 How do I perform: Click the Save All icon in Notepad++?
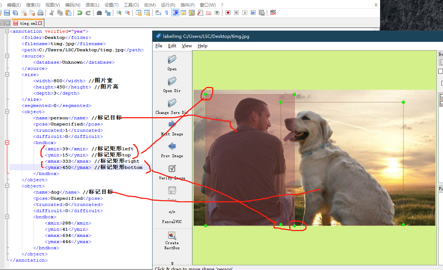(x=15, y=13)
